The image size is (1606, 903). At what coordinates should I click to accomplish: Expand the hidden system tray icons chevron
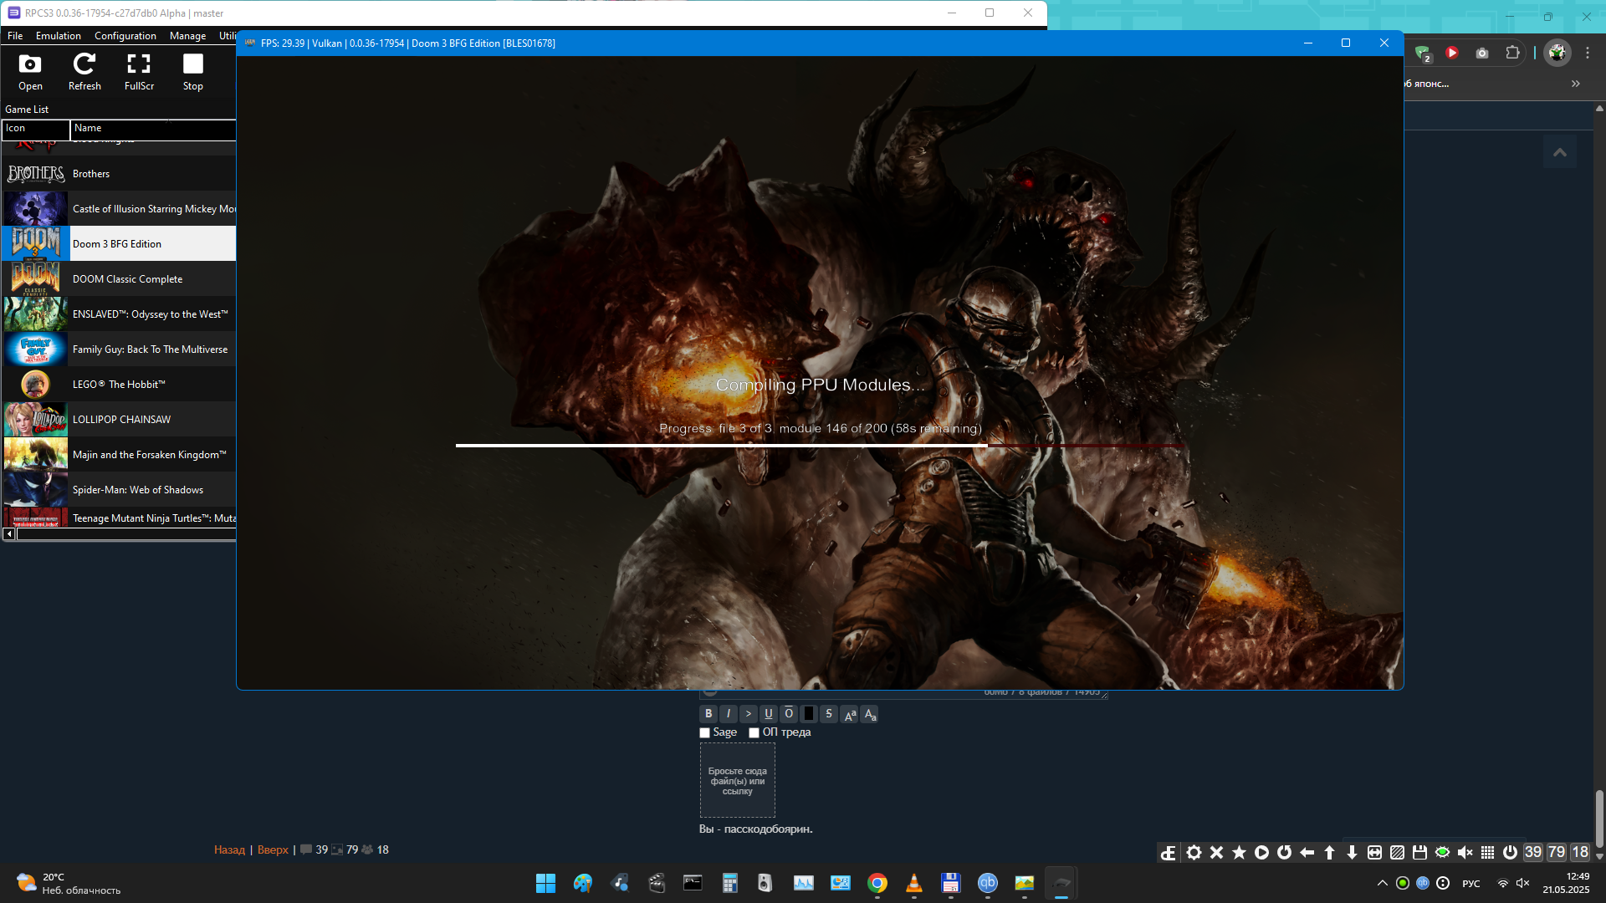(x=1382, y=883)
